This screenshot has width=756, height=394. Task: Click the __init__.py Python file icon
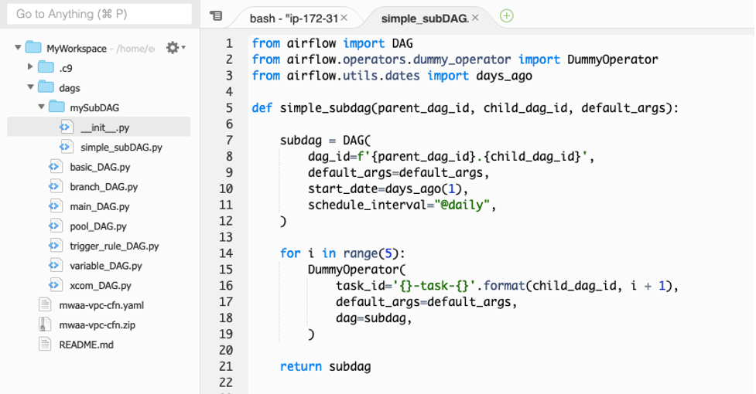[66, 127]
